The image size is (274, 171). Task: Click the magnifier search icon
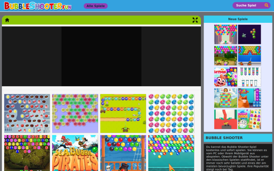266,5
